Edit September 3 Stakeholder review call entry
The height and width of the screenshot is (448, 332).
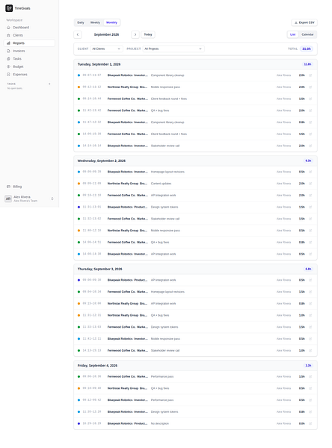click(310, 350)
